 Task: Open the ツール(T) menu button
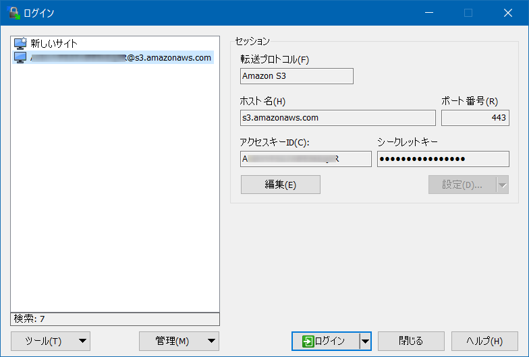click(x=51, y=341)
